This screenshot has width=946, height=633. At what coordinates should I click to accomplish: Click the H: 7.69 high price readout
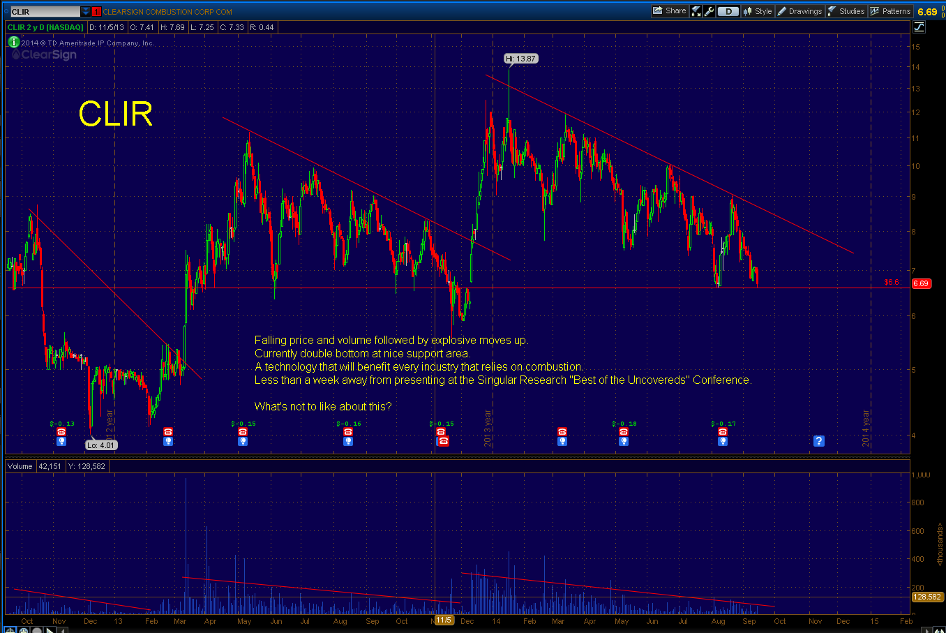pos(172,27)
